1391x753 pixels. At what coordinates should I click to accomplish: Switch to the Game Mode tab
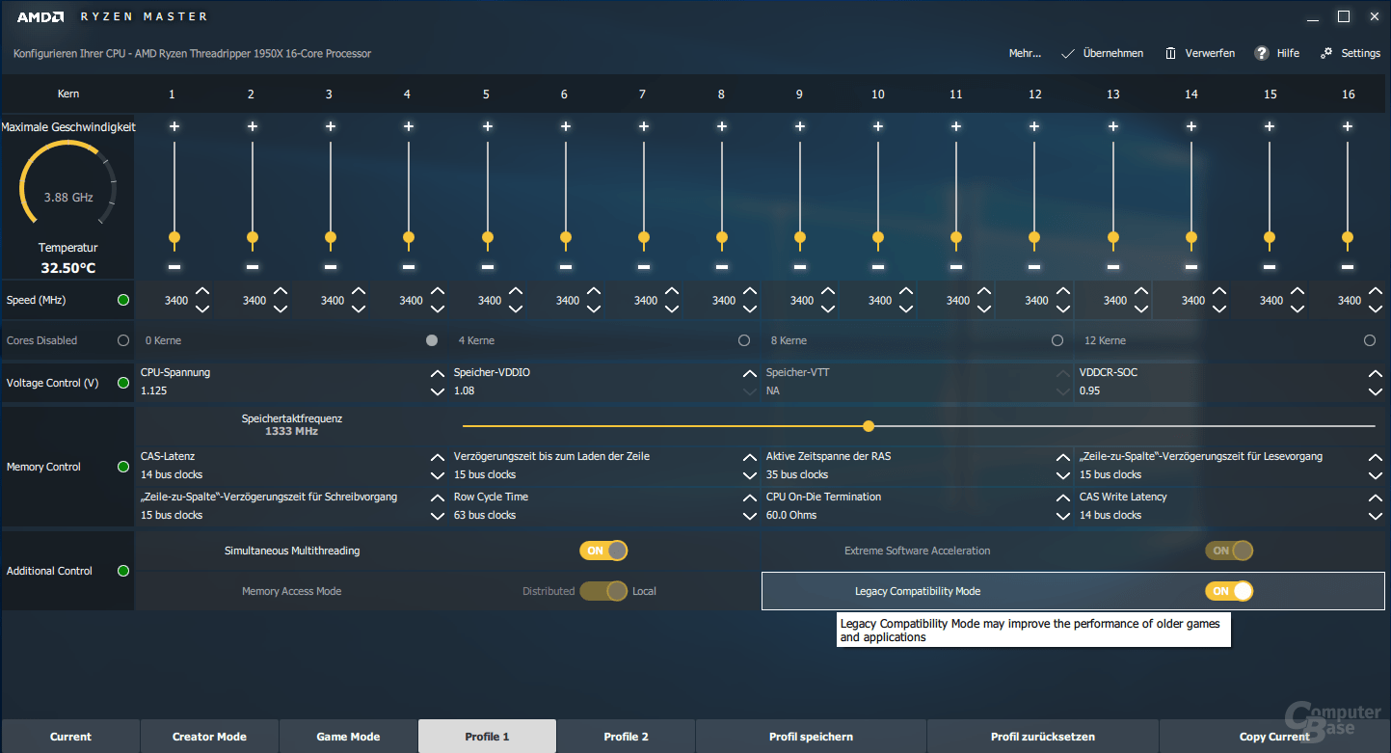(x=348, y=737)
